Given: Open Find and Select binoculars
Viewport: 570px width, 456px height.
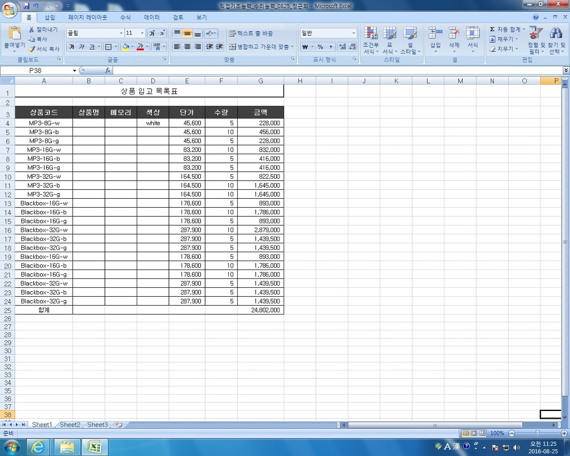Looking at the screenshot, I should click(x=556, y=40).
